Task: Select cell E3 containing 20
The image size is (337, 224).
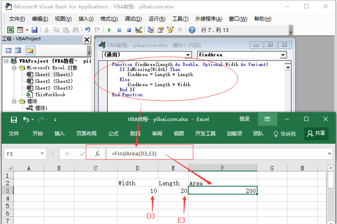Action: coord(173,191)
